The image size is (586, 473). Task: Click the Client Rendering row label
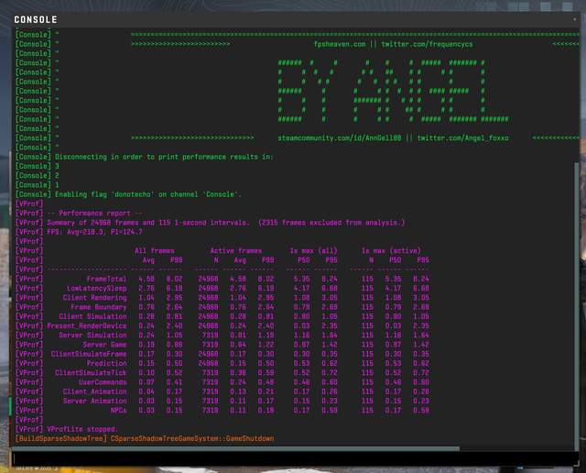[94, 298]
